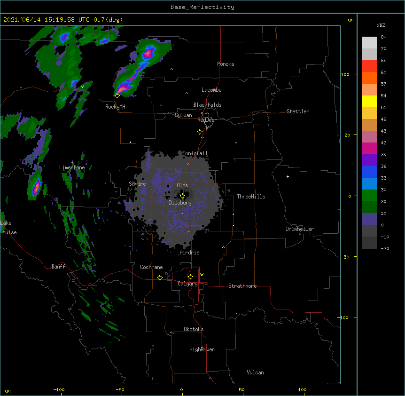Screen dimensions: 405x396
Task: Select the 65 dBZ red color swatch
Action: click(x=369, y=66)
